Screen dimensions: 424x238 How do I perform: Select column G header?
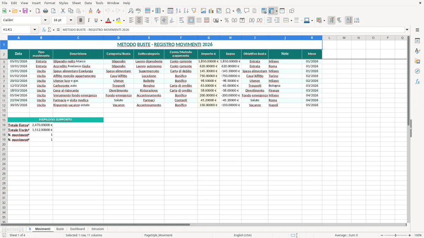(x=208, y=38)
